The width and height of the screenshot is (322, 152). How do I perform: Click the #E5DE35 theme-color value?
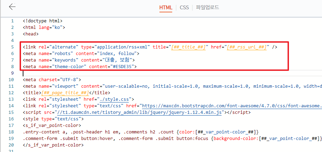pos(122,66)
